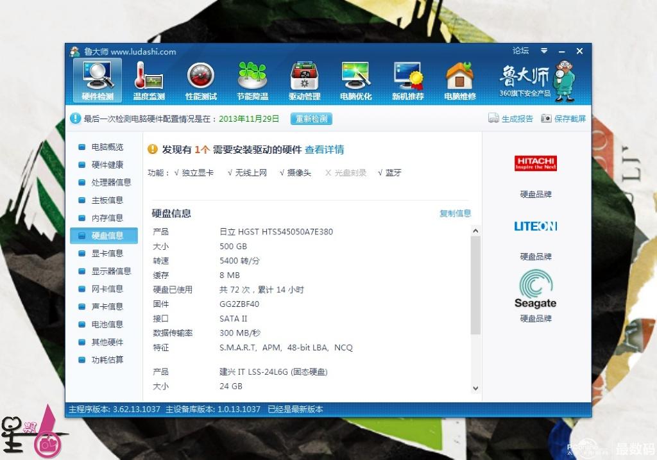Viewport: 657px width, 460px height.
Task: Click the GG2ZBF40 firmware value
Action: [239, 304]
